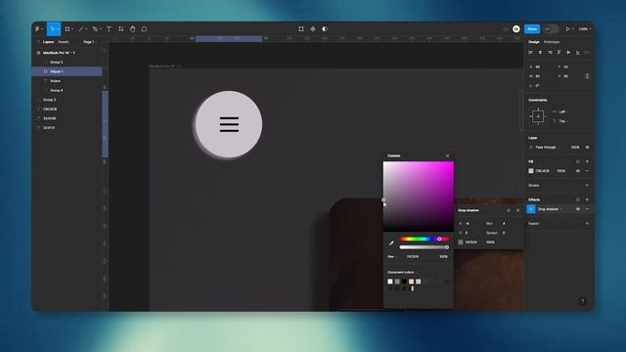The height and width of the screenshot is (352, 626).
Task: Select the Ellipse 1 layer
Action: (x=67, y=71)
